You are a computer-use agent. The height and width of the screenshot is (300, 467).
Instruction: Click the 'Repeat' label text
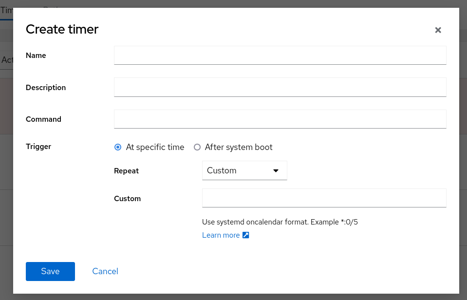coord(126,171)
